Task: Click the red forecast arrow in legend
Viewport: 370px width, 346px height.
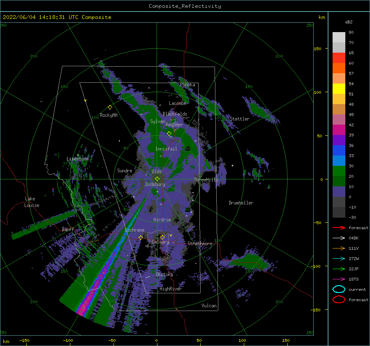Action: 339,228
